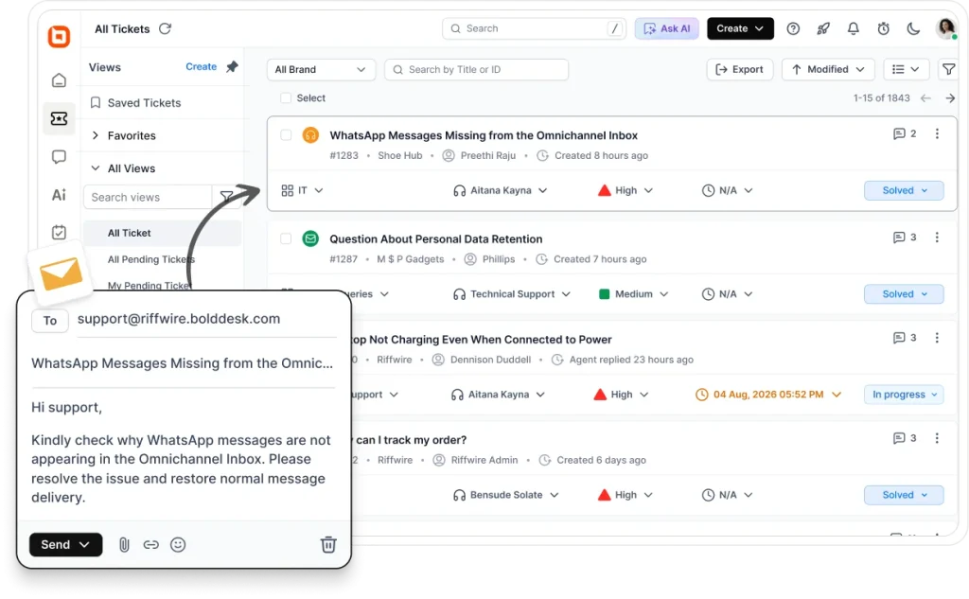Open the Question About Personal Data Retention ticket
Image resolution: width=969 pixels, height=599 pixels.
pos(435,239)
